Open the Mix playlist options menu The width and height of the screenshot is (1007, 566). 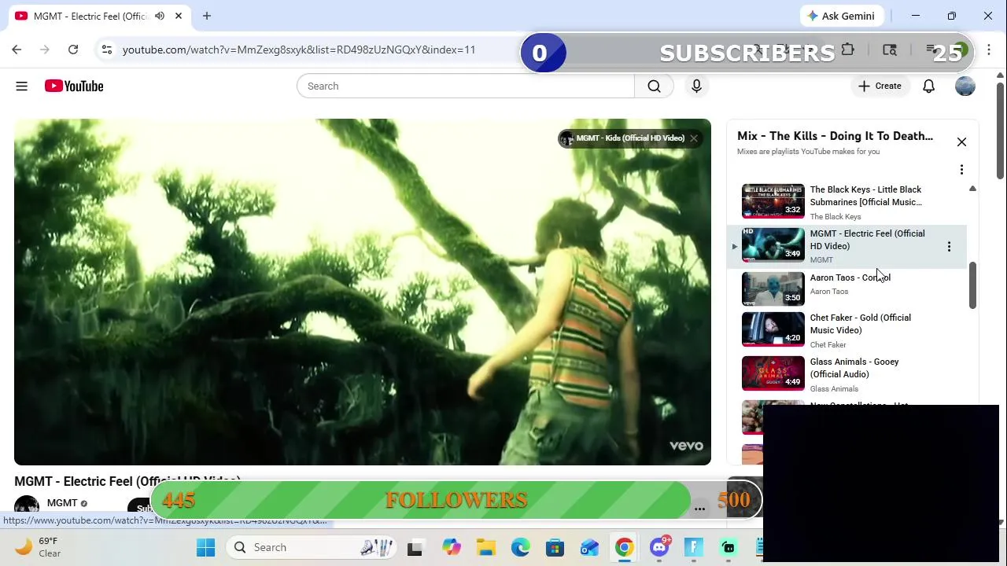[x=961, y=169]
